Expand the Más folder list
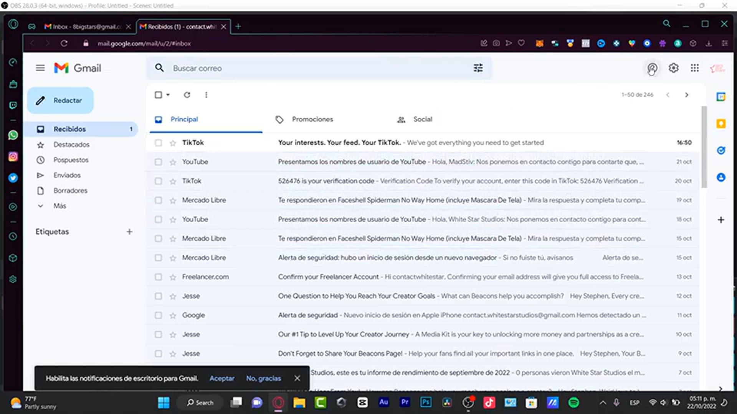737x414 pixels. 59,206
